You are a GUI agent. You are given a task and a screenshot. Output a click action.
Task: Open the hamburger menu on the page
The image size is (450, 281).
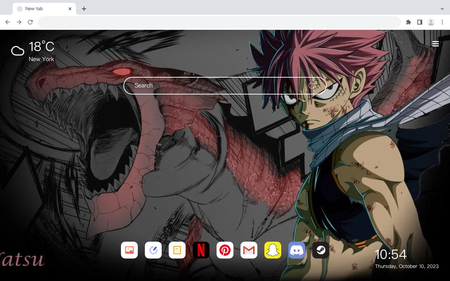pos(436,44)
